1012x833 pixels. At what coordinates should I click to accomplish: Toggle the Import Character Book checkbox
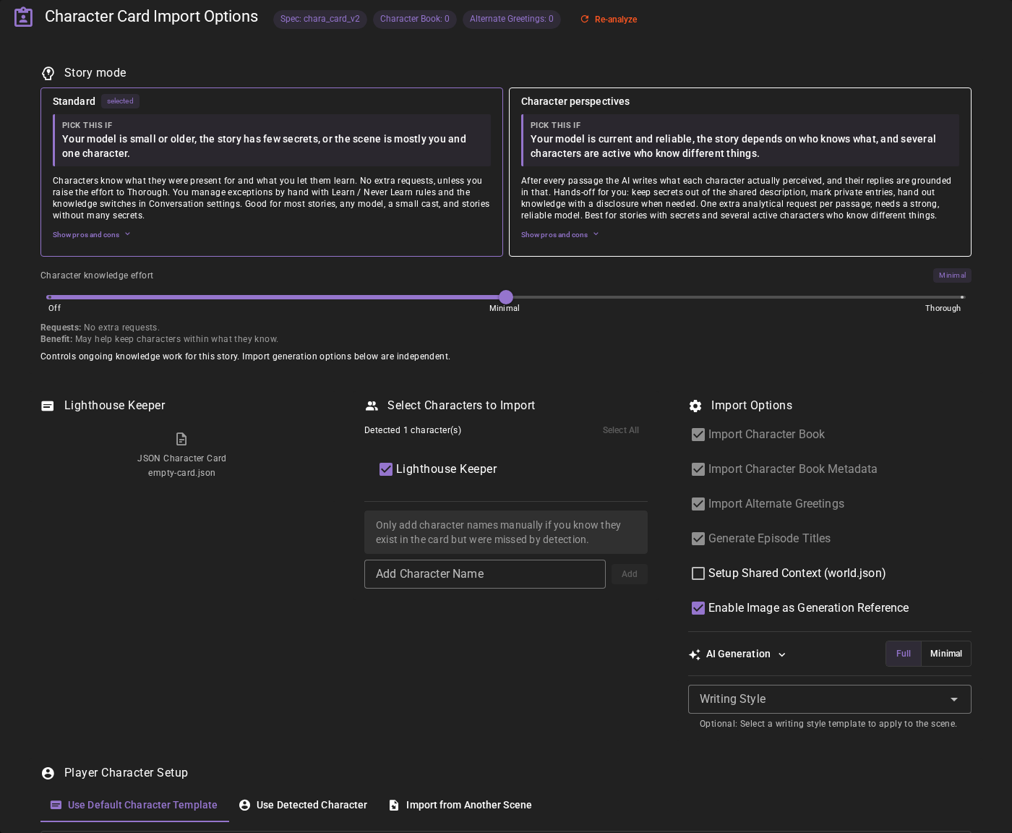698,435
